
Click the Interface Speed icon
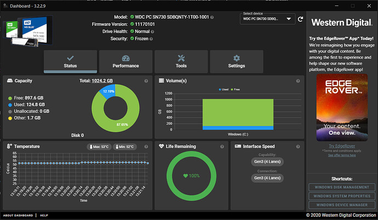(238, 146)
